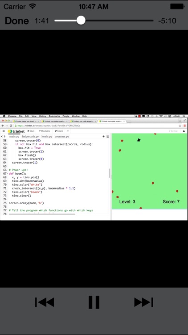Click the 'def boom():' code line
This screenshot has height=335, width=188.
[17, 174]
